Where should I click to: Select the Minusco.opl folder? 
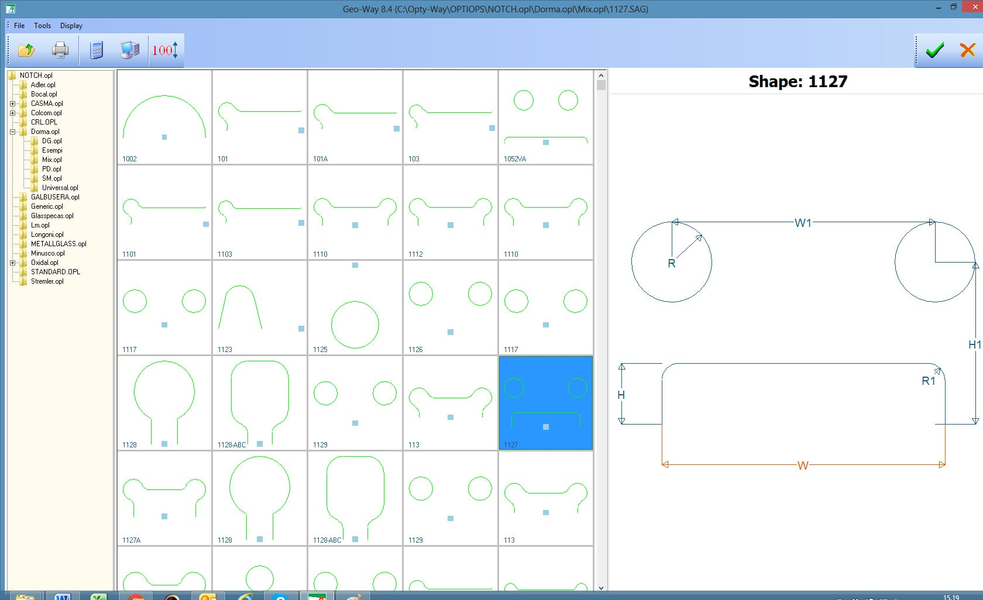[x=47, y=253]
